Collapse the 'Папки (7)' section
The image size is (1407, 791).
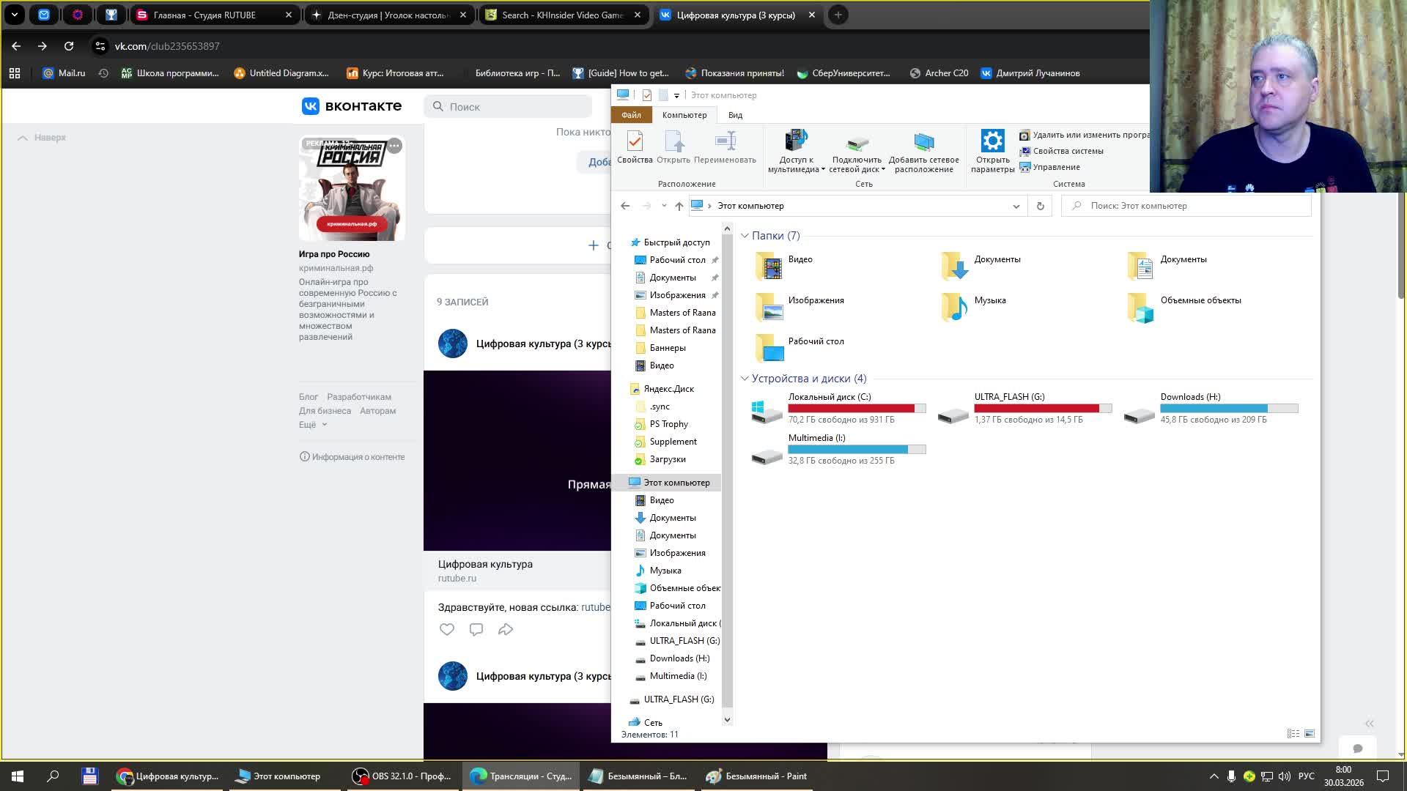[745, 236]
